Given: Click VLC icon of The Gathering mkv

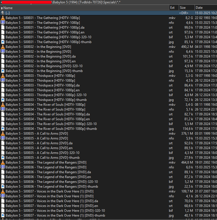Looking at the screenshot, I should coord(3,18).
